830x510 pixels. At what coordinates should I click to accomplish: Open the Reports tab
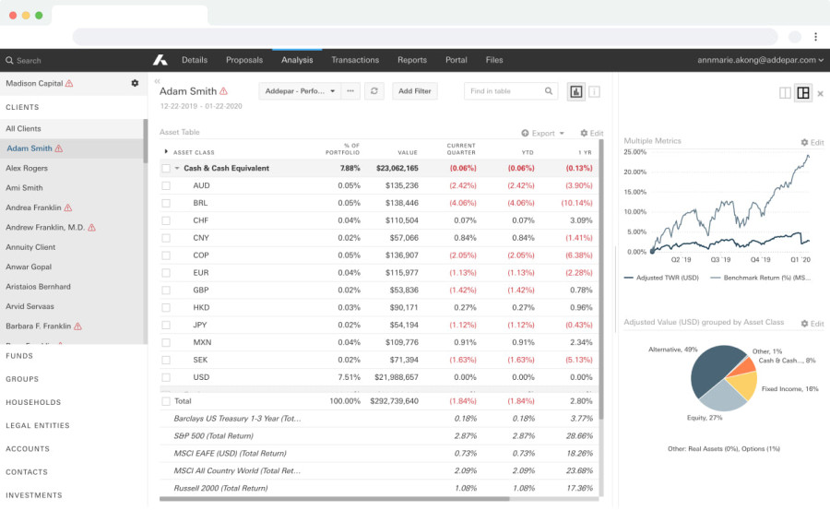click(x=412, y=60)
